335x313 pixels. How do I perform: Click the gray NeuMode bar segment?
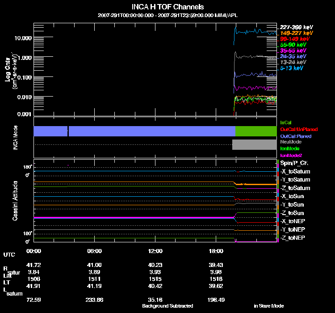tap(254, 144)
